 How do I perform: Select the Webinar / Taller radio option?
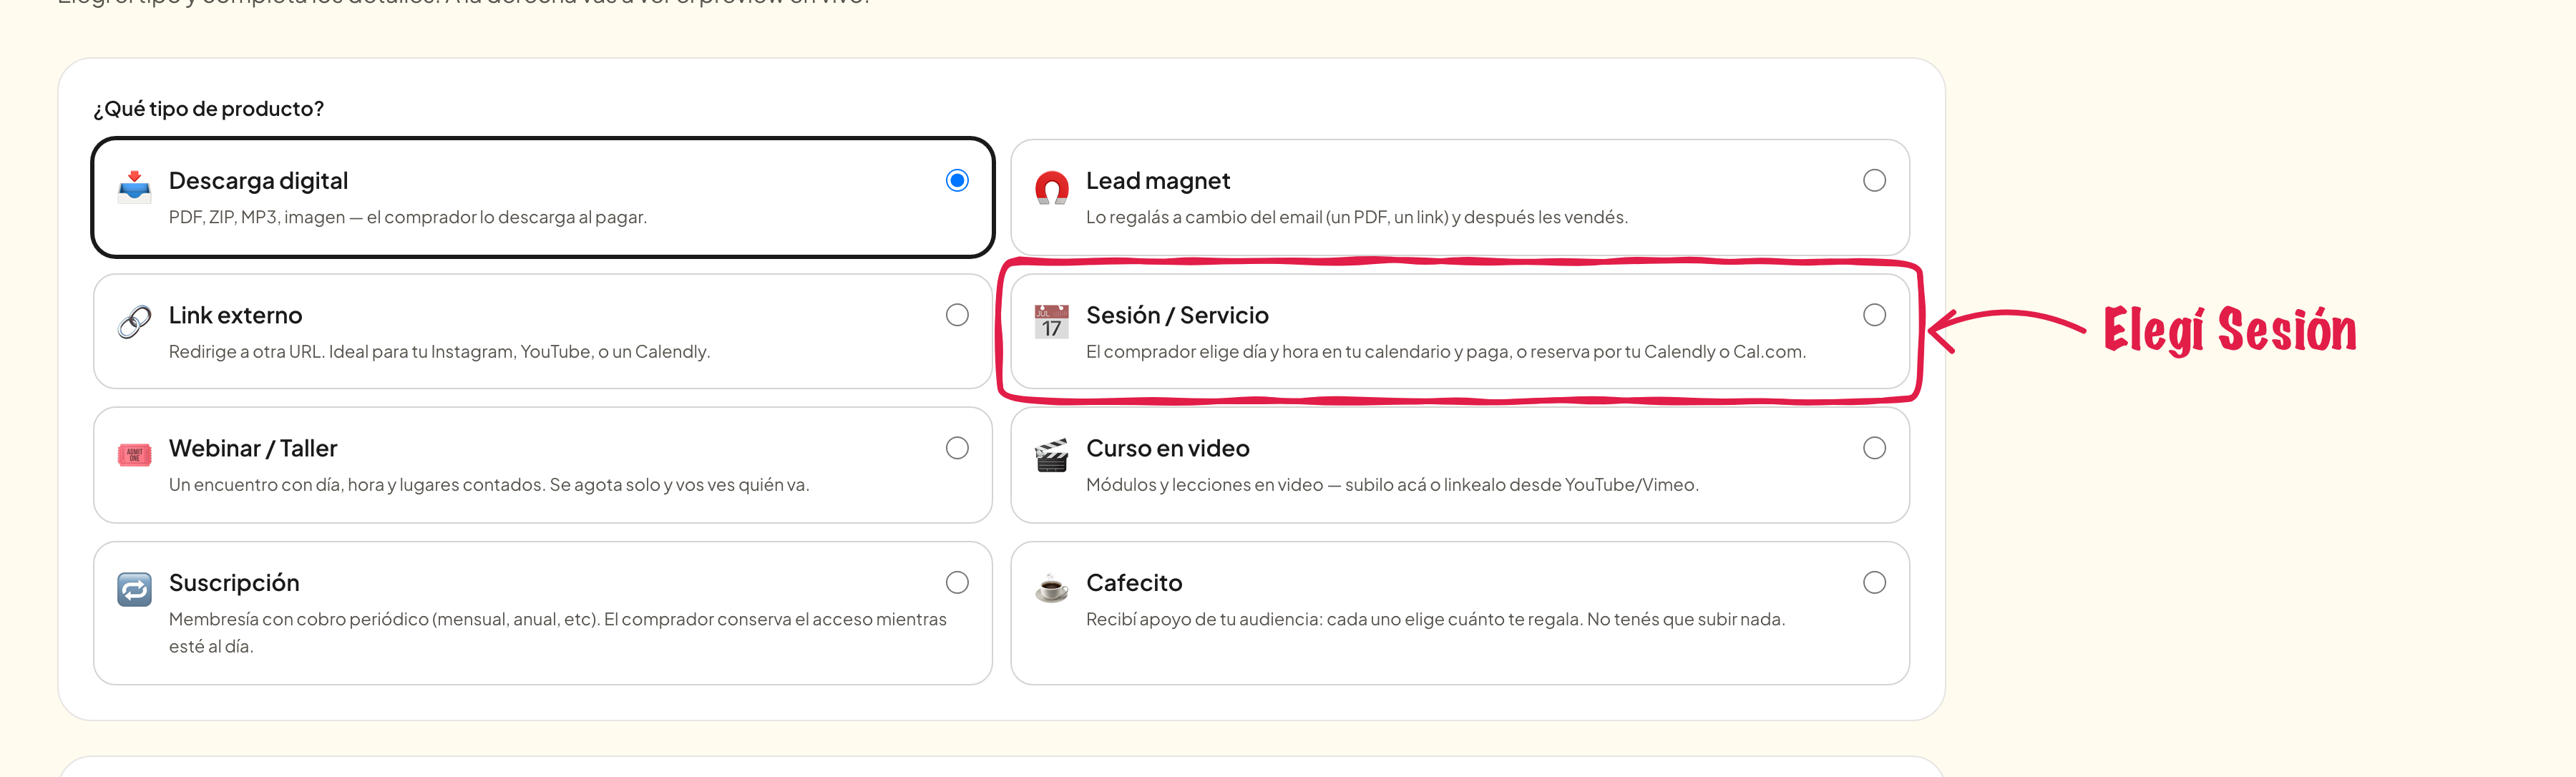957,448
